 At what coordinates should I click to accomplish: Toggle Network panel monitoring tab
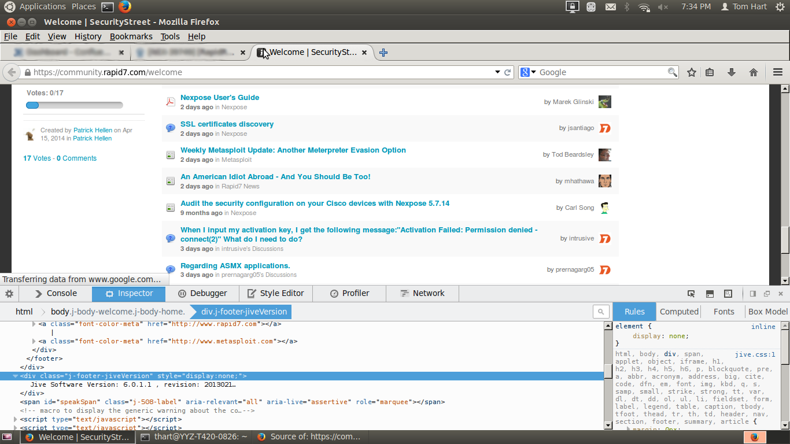point(422,293)
